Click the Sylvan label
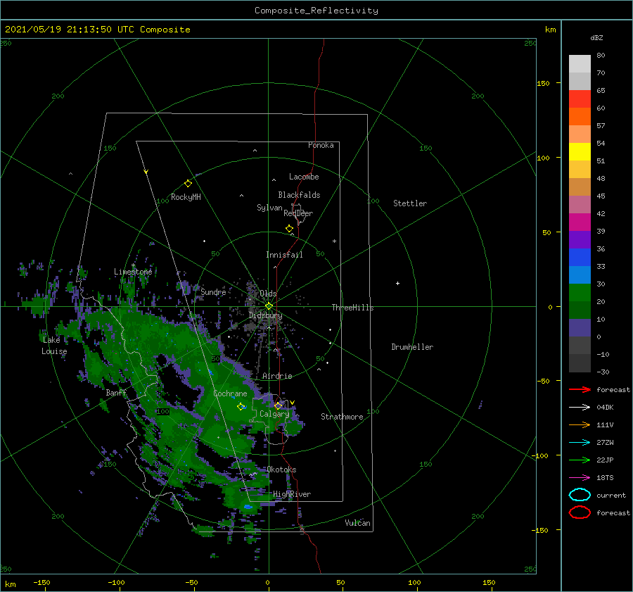Image resolution: width=633 pixels, height=592 pixels. [269, 208]
